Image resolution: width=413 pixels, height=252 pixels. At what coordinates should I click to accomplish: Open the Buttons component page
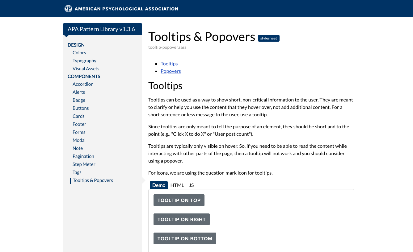pyautogui.click(x=81, y=108)
